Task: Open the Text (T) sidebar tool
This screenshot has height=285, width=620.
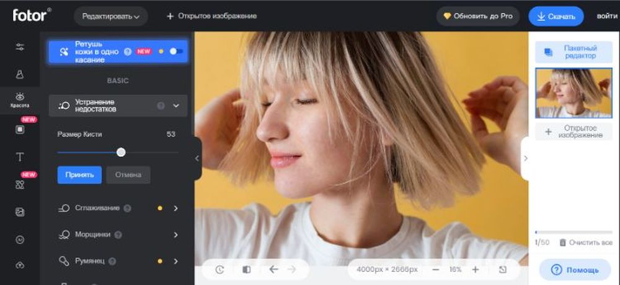Action: [20, 157]
